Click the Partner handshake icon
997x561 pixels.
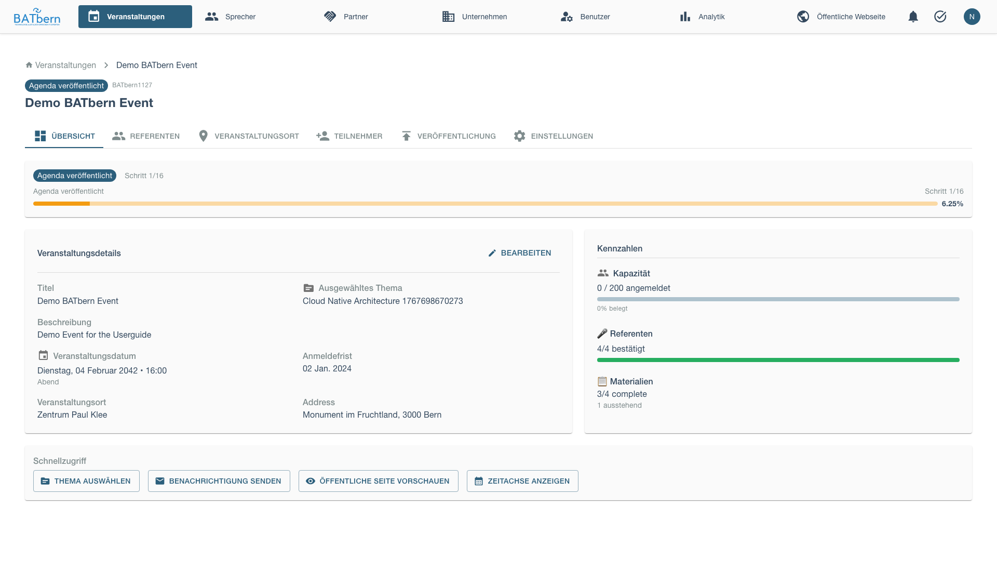coord(330,17)
